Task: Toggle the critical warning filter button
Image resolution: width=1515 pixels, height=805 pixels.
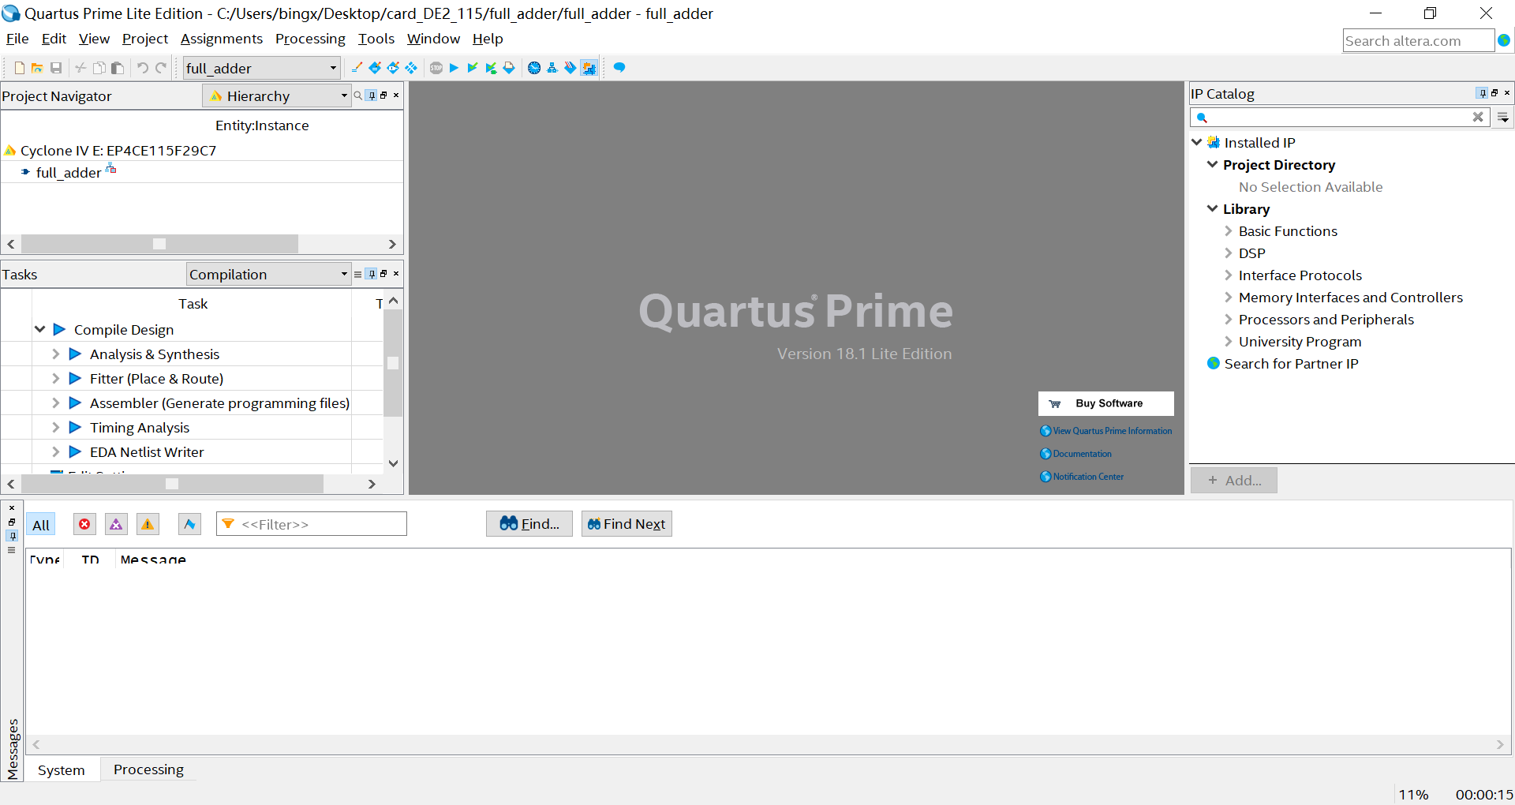Action: 117,524
